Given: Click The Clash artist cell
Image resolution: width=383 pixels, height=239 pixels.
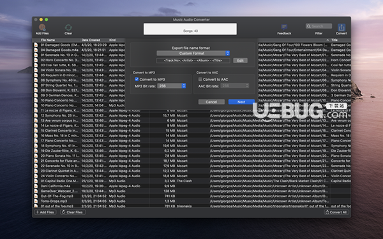Looking at the screenshot, I should 184,181.
